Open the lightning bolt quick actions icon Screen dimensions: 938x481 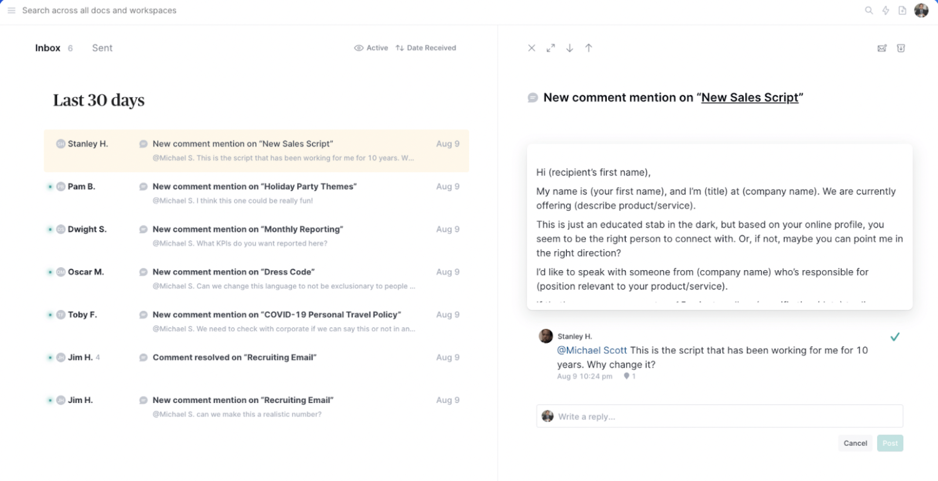[886, 11]
